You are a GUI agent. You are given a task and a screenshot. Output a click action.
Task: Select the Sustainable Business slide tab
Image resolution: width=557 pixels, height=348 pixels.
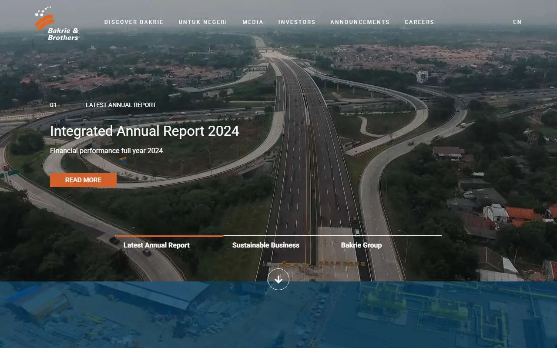point(266,245)
